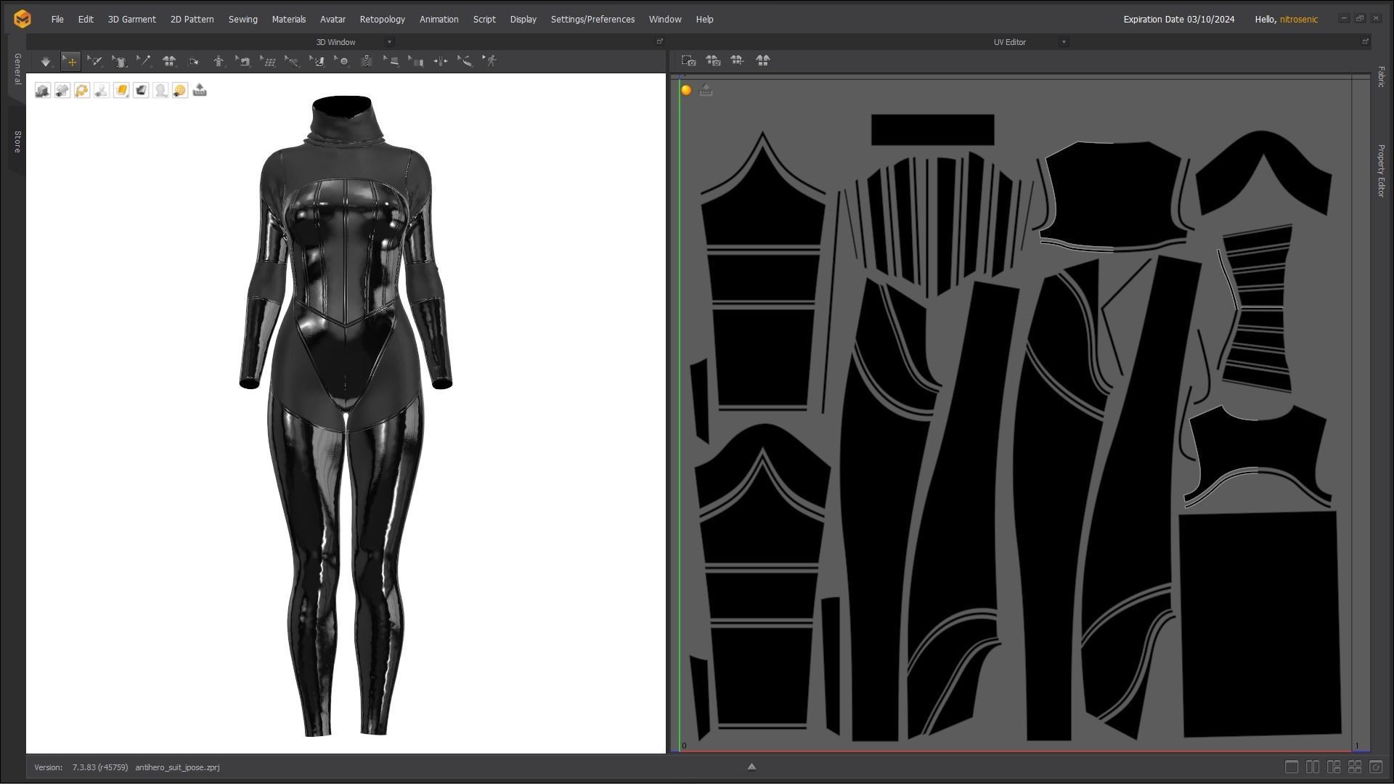Select the grid mesh texture tool
The width and height of the screenshot is (1394, 784).
[268, 62]
